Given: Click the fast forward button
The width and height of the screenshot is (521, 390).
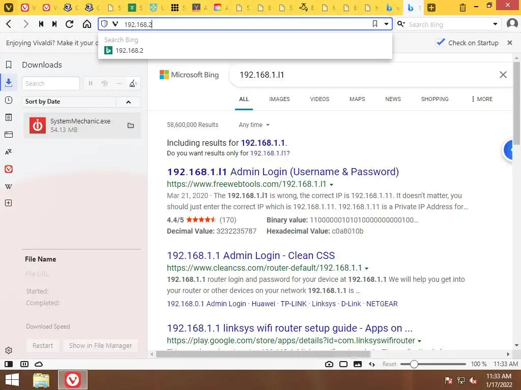Looking at the screenshot, I should (x=54, y=24).
